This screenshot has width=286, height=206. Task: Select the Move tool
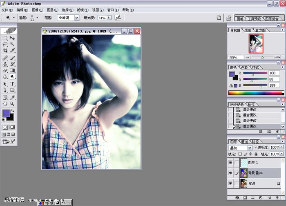click(x=12, y=38)
